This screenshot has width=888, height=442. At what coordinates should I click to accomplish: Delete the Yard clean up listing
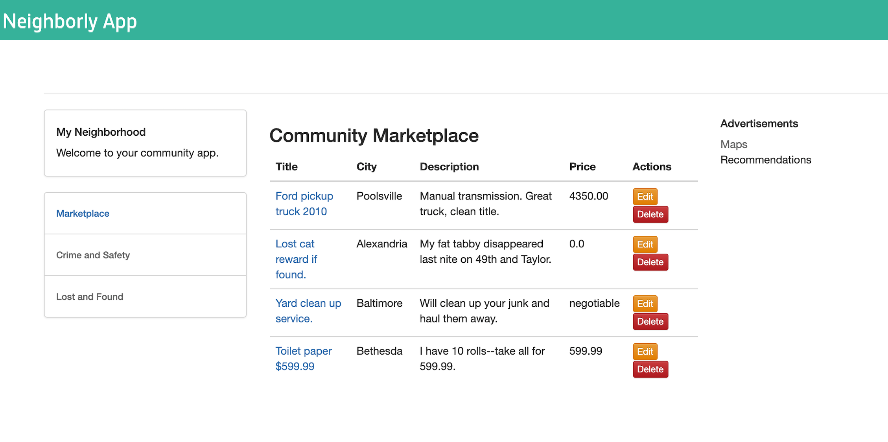(x=650, y=322)
